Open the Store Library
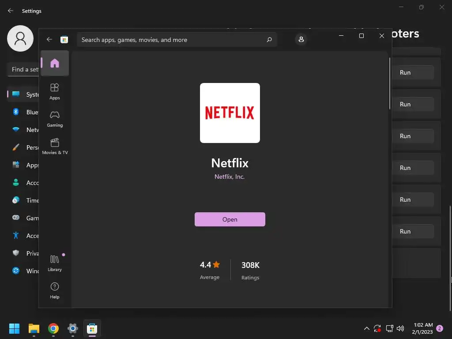 tap(55, 263)
